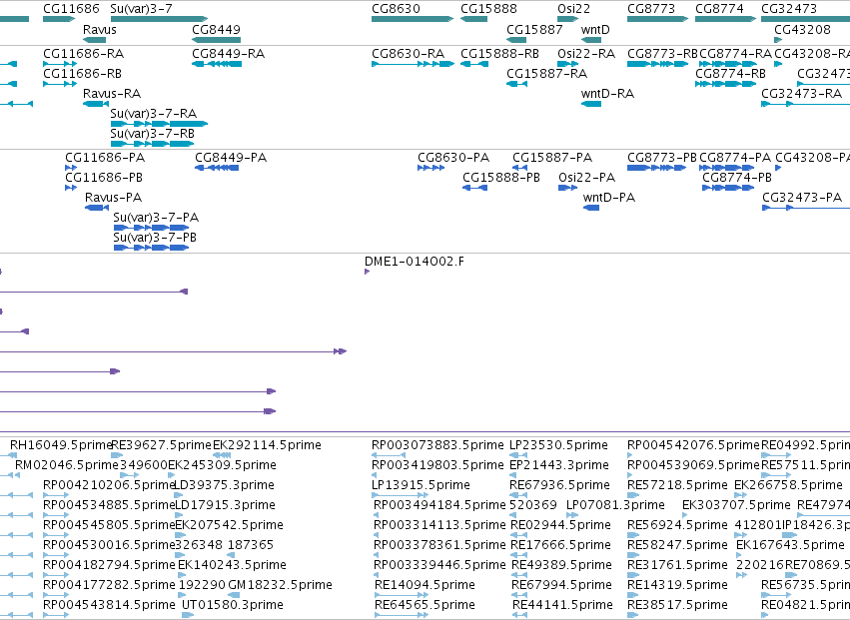The width and height of the screenshot is (850, 620).
Task: Select the RP004210206.5prime EST label
Action: (x=109, y=485)
